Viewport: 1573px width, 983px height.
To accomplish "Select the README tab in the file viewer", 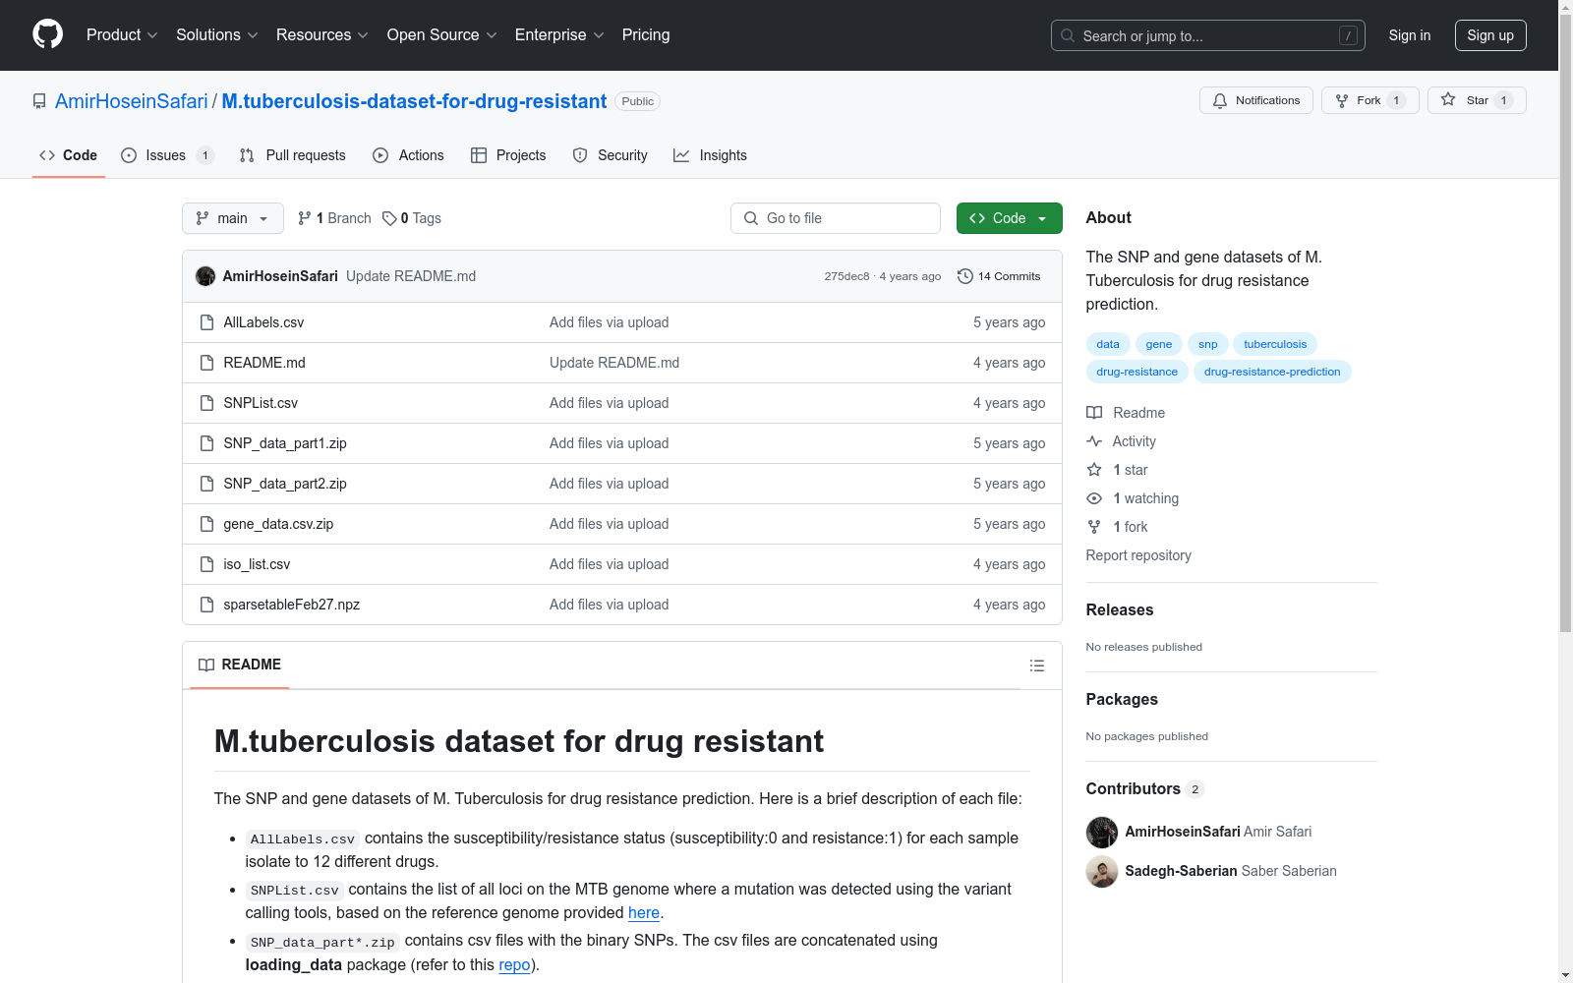I will pos(240,665).
